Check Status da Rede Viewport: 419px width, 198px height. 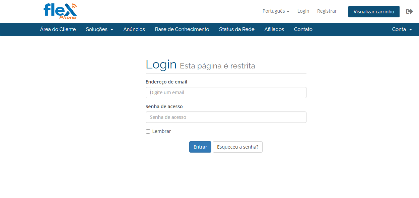236,29
